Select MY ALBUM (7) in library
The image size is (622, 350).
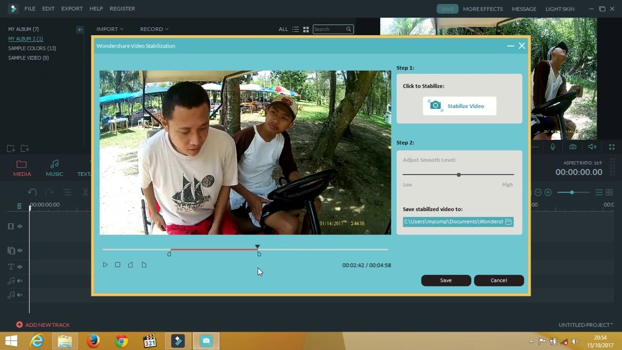(23, 29)
